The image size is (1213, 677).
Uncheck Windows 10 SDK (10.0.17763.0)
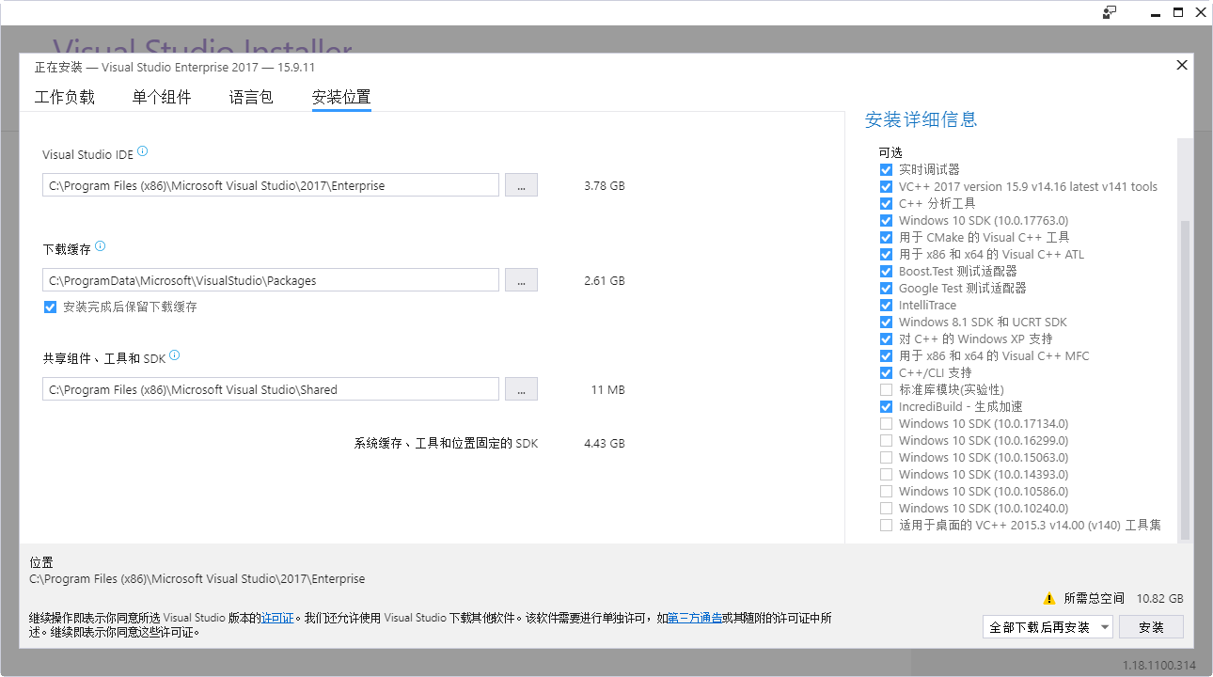pos(886,220)
